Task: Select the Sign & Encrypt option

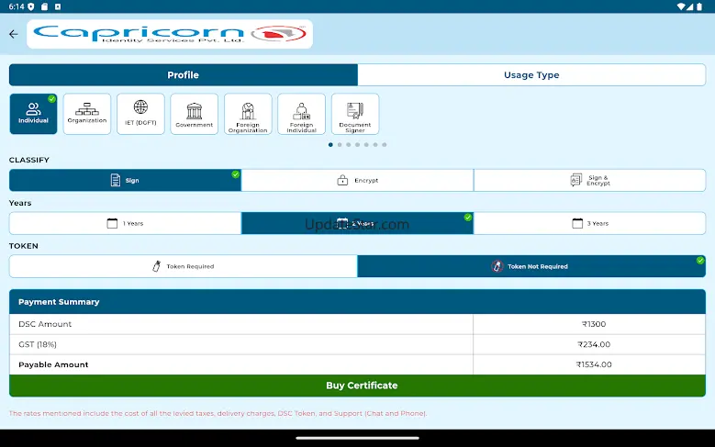Action: [x=589, y=181]
